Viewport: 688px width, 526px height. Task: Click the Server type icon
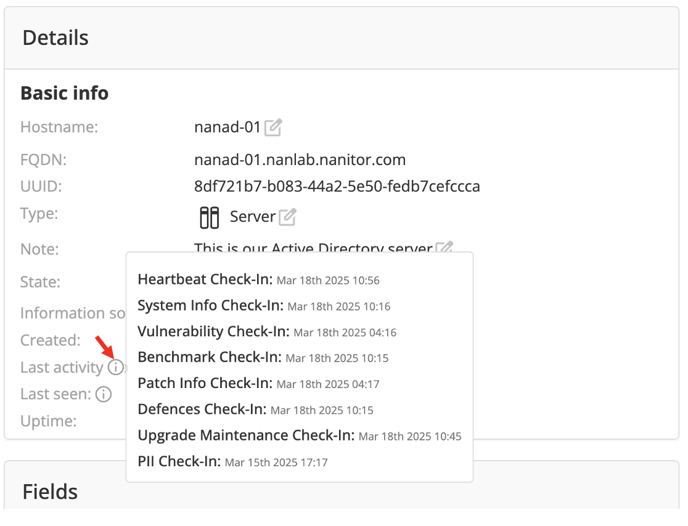click(210, 217)
